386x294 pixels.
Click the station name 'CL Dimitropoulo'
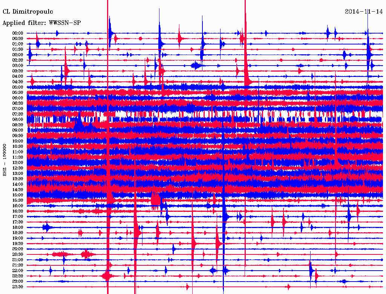pyautogui.click(x=28, y=12)
